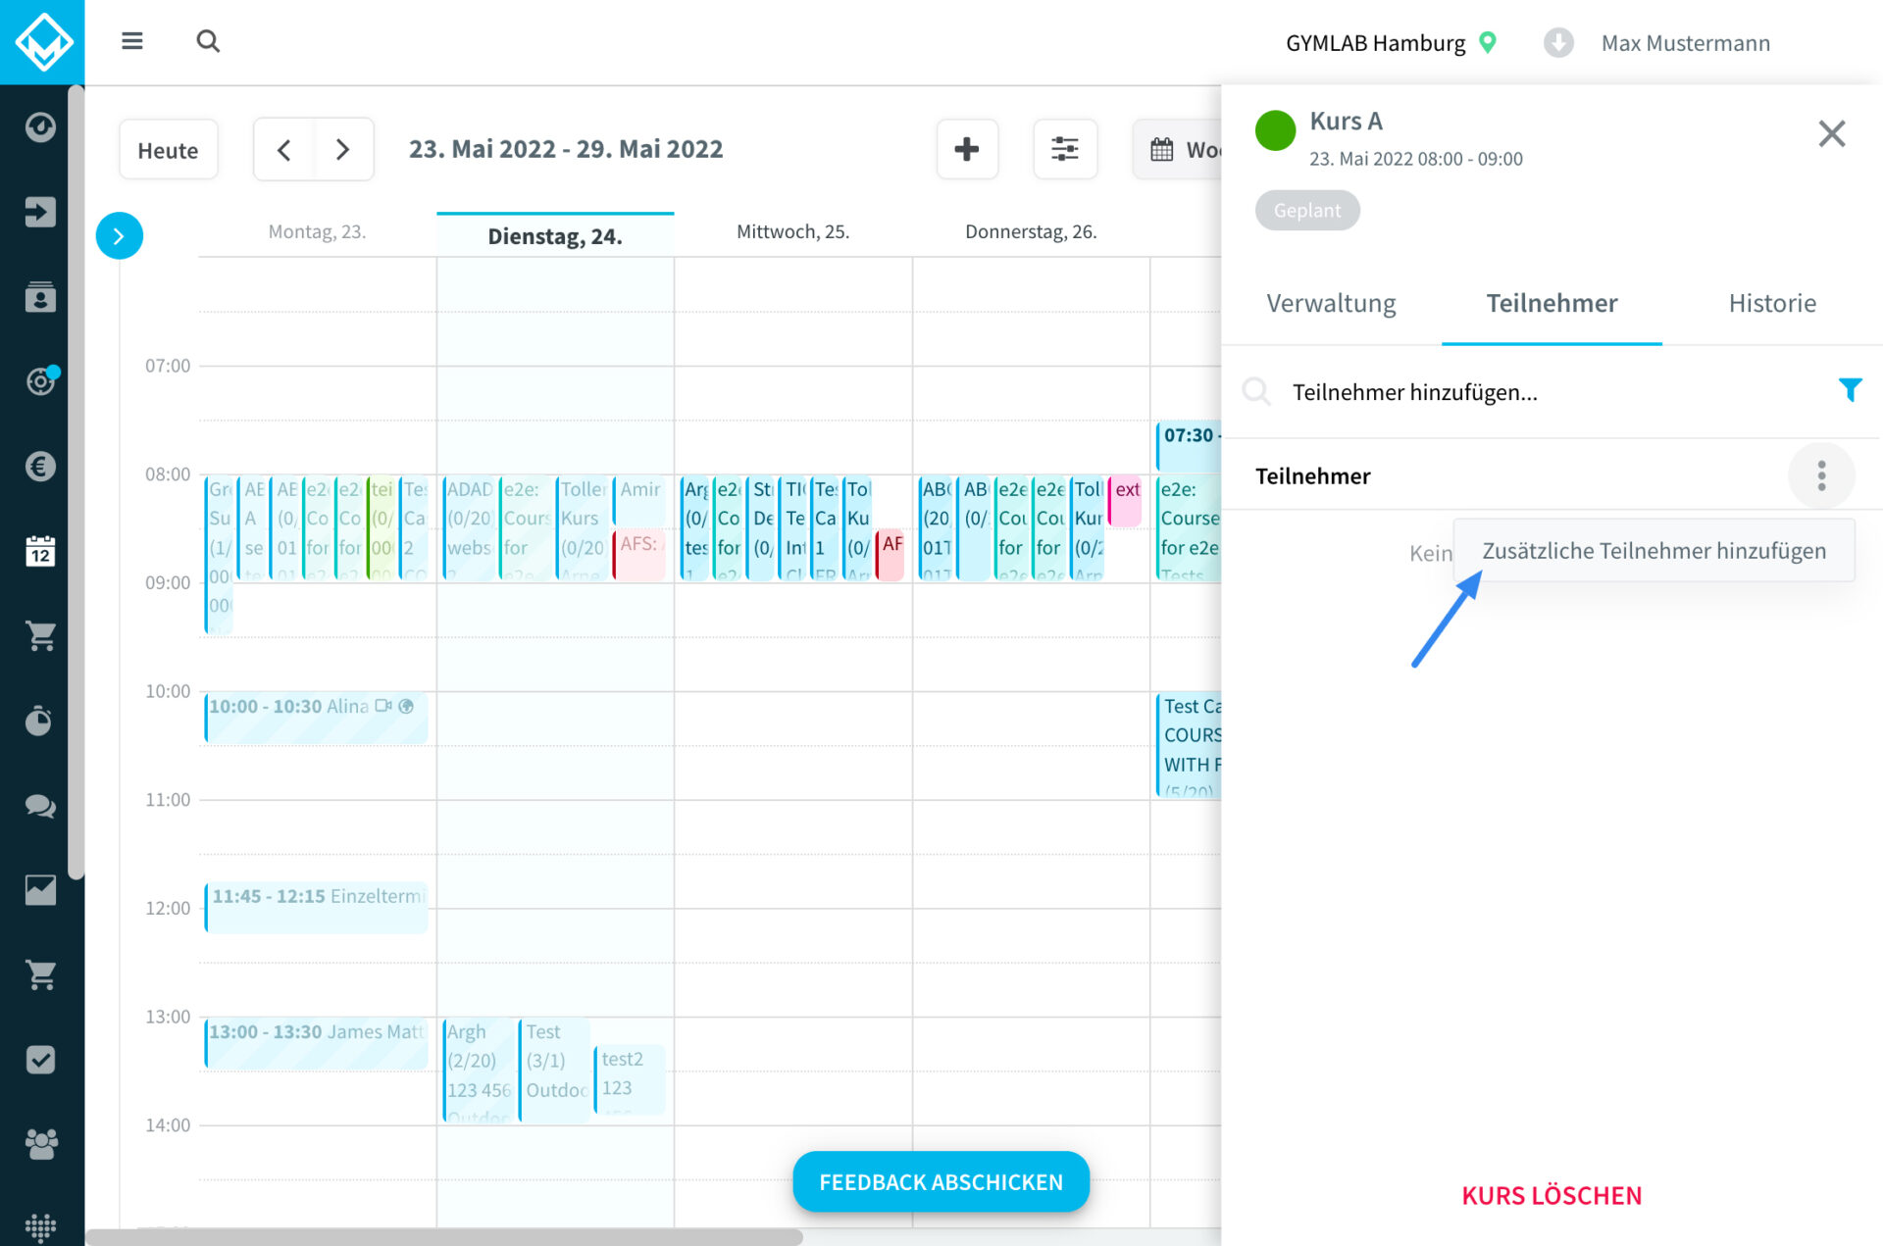Switch to the Historie tab

click(1771, 304)
